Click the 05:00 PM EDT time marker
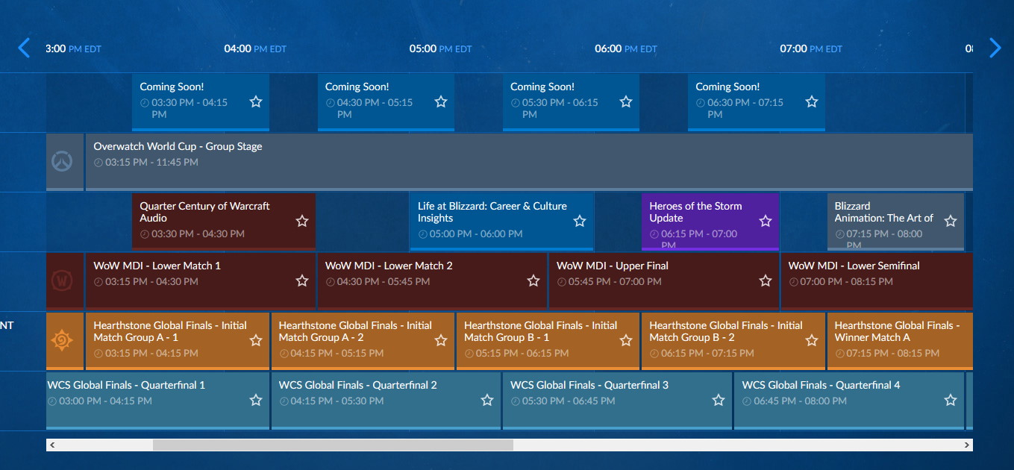1014x470 pixels. tap(440, 49)
